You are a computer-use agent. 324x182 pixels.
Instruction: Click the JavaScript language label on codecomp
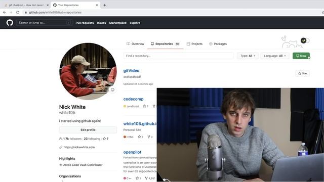[133, 106]
